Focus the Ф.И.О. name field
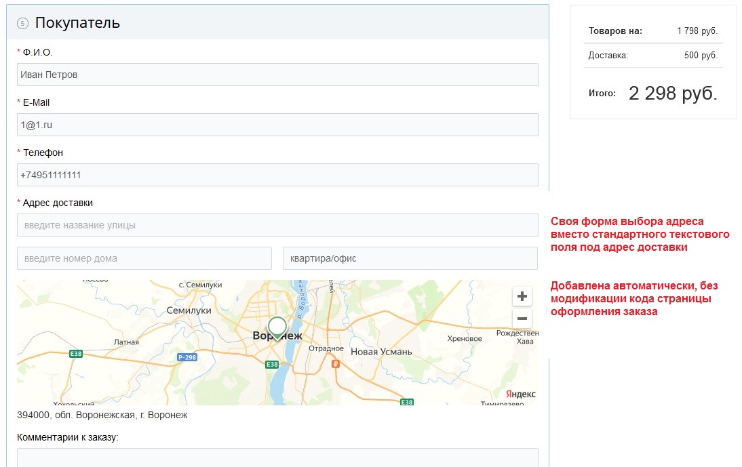Viewport: 742px width, 467px height. pos(277,75)
